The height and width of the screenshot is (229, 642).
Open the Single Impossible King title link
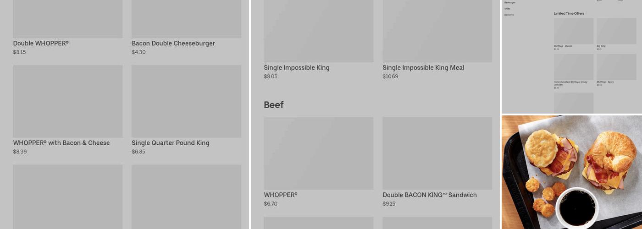[297, 68]
